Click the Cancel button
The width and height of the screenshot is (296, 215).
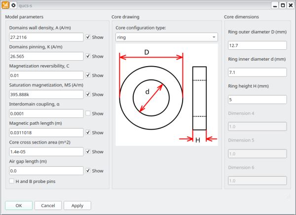(x=48, y=205)
